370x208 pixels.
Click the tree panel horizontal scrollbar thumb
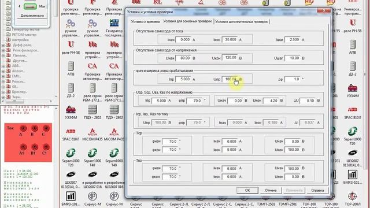pyautogui.click(x=14, y=101)
